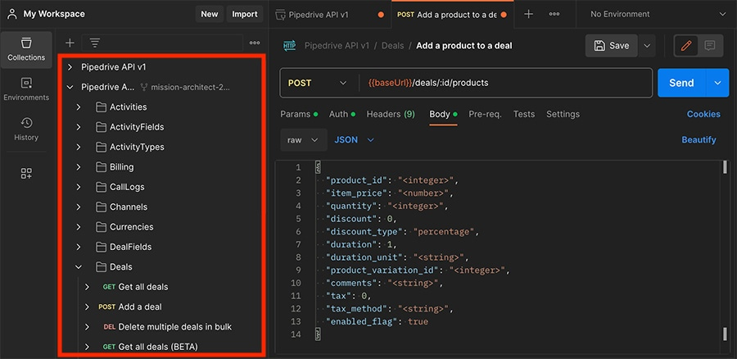
Task: Click the New button
Action: [x=209, y=14]
